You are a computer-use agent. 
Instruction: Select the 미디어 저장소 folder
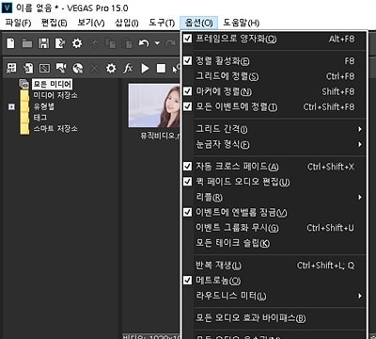pos(55,95)
